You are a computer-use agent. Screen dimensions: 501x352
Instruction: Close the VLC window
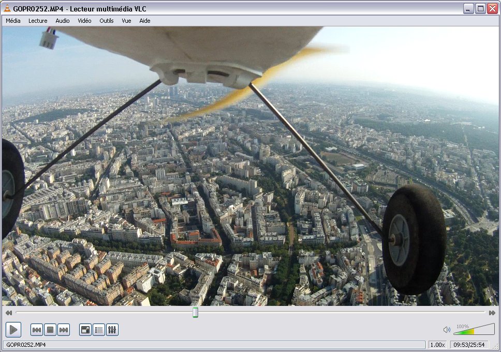(492, 9)
